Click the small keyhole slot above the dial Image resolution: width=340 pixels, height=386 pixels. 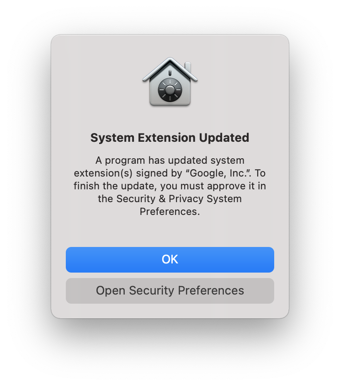point(170,73)
